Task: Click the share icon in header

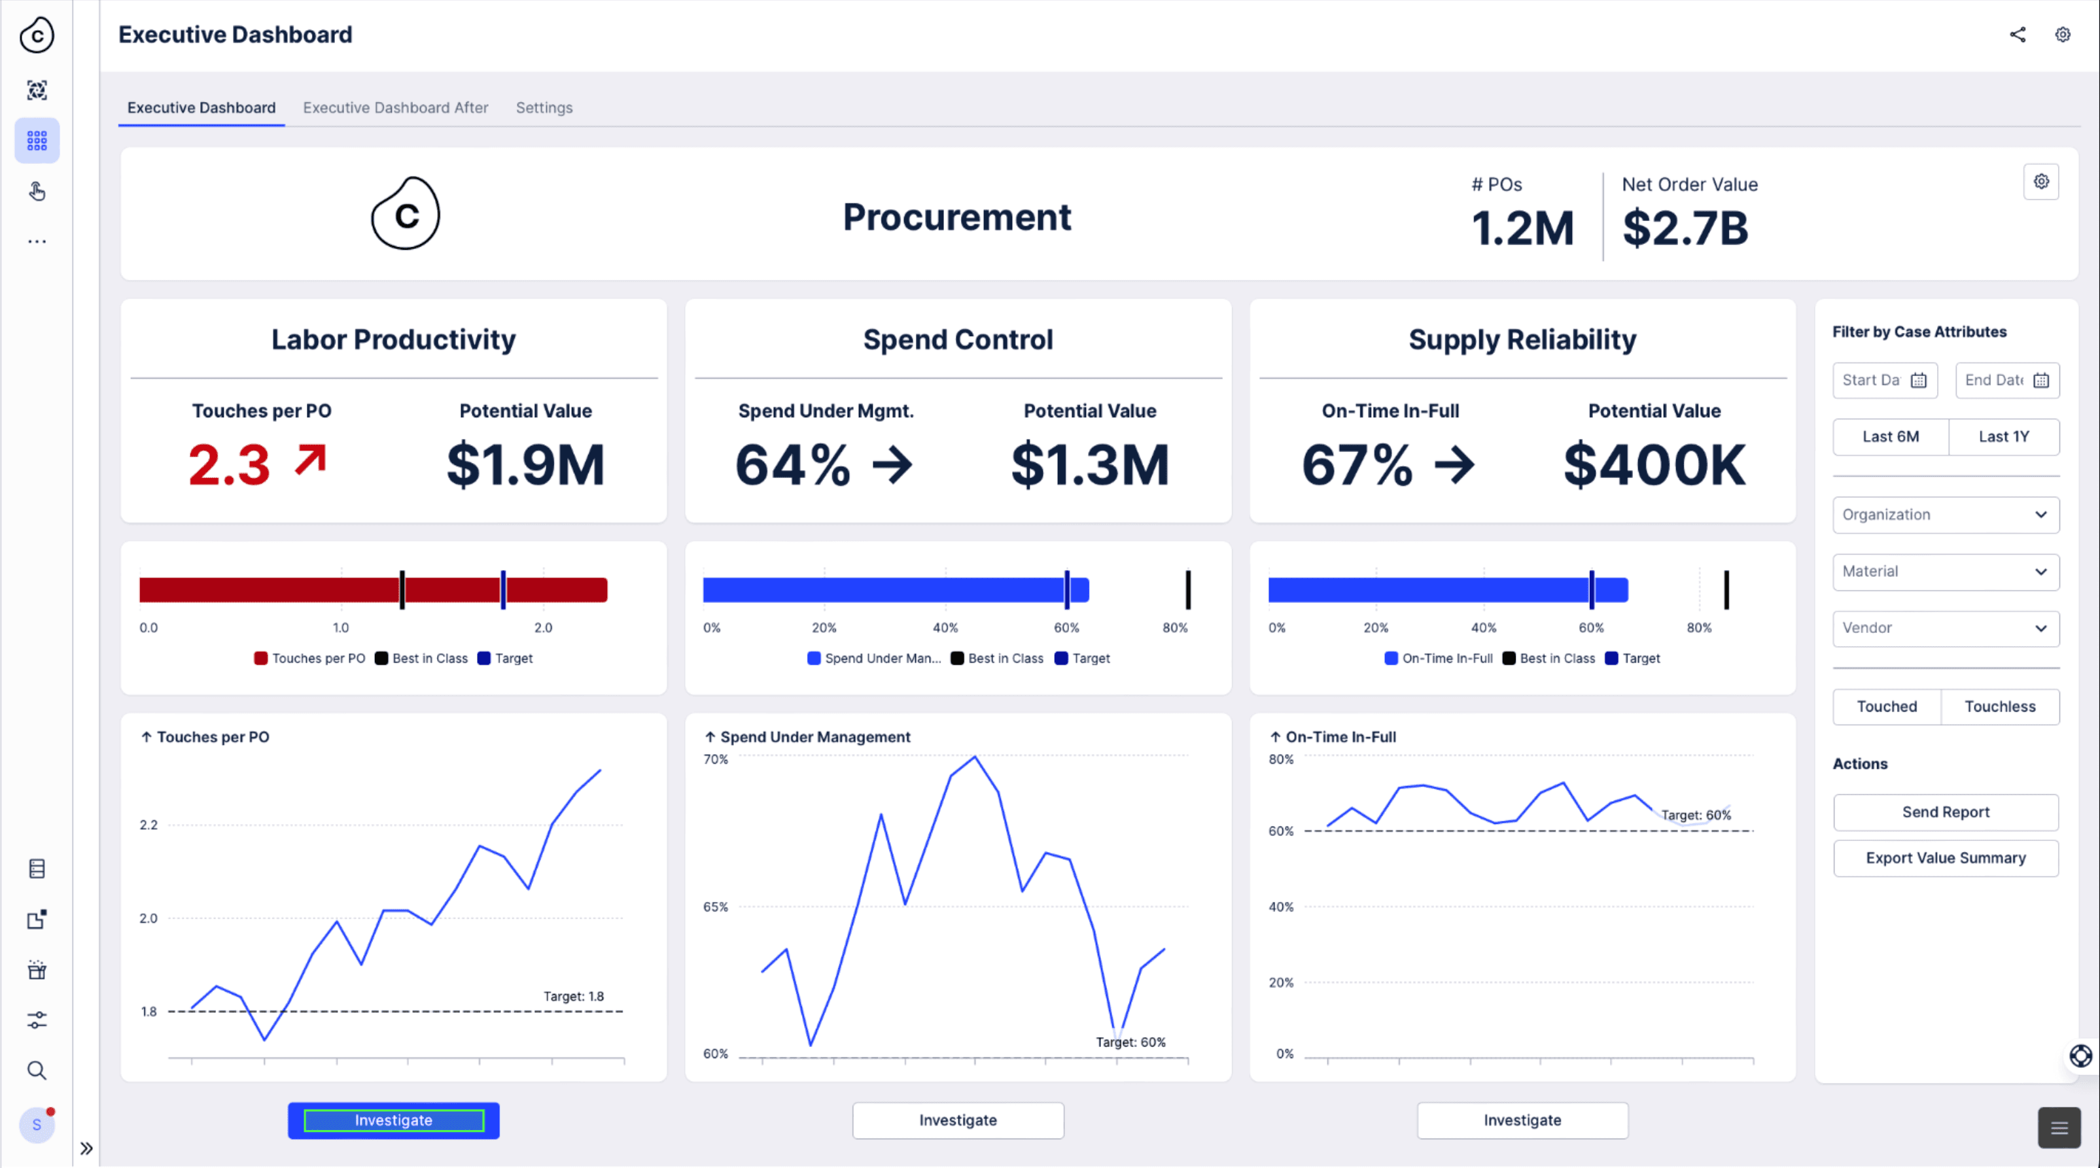Action: tap(2018, 34)
